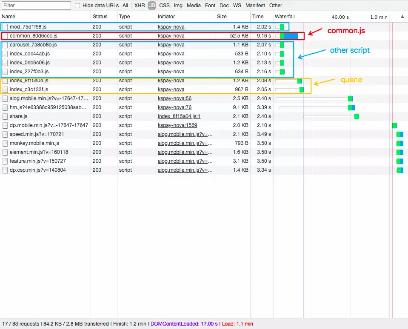The image size is (408, 329).
Task: Click the file icon beside share.js
Action: (x=5, y=116)
